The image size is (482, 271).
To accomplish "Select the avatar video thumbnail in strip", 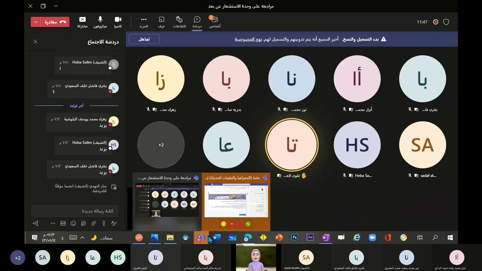I will coord(256,258).
